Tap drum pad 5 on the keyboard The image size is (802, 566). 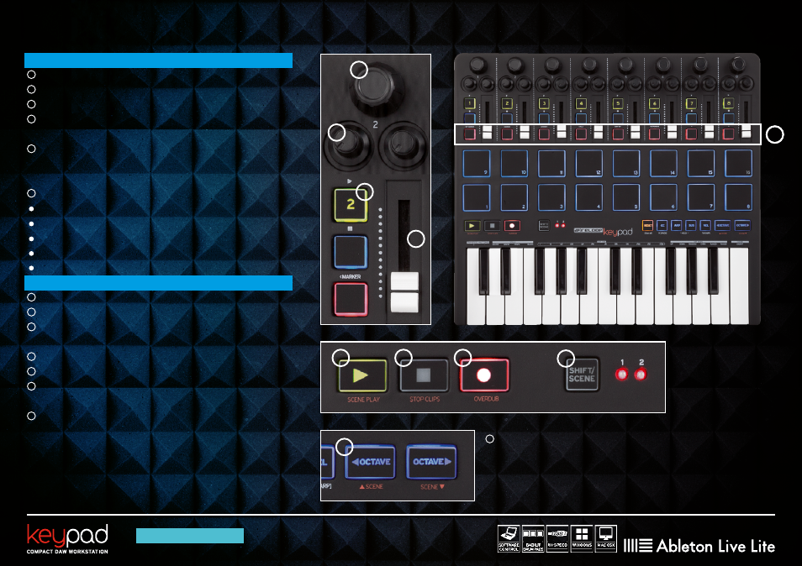click(626, 197)
